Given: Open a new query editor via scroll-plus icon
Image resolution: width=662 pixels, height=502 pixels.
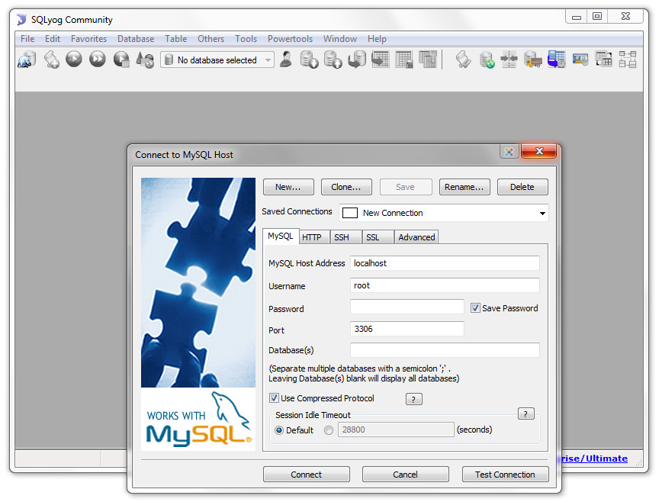Looking at the screenshot, I should tap(51, 59).
